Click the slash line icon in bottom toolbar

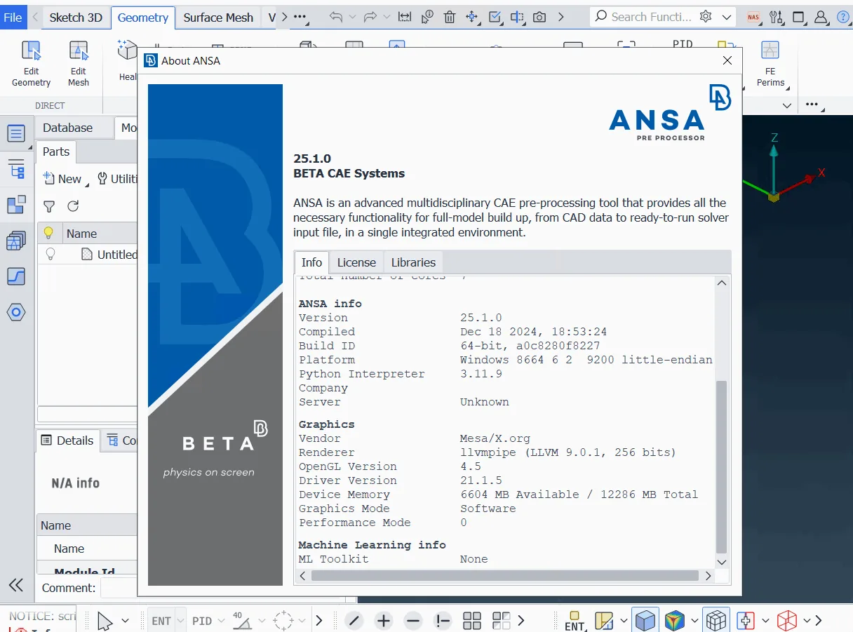click(x=354, y=621)
